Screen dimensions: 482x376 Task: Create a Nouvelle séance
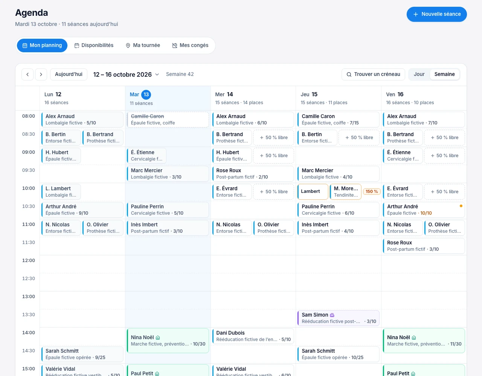[x=437, y=14]
